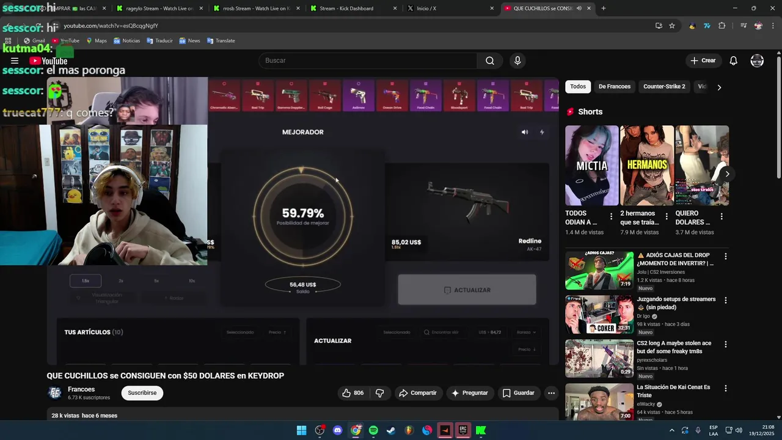The width and height of the screenshot is (782, 440).
Task: Select the 'Todos' filter chip
Action: point(578,87)
